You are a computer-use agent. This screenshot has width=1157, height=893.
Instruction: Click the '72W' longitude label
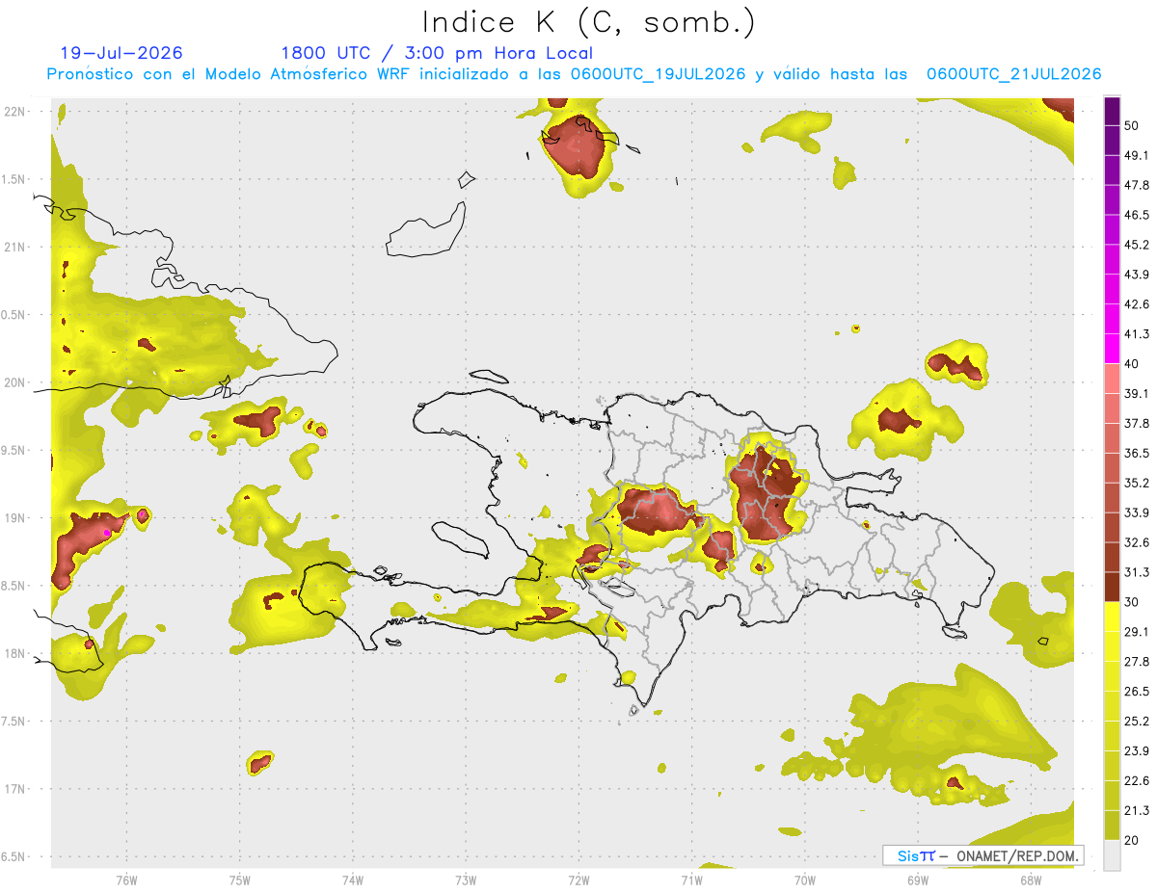[578, 880]
